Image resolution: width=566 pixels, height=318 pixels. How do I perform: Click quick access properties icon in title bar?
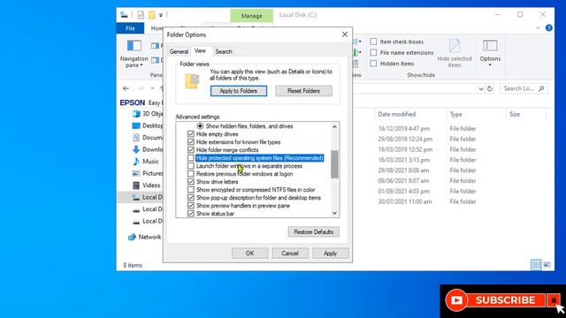(141, 15)
